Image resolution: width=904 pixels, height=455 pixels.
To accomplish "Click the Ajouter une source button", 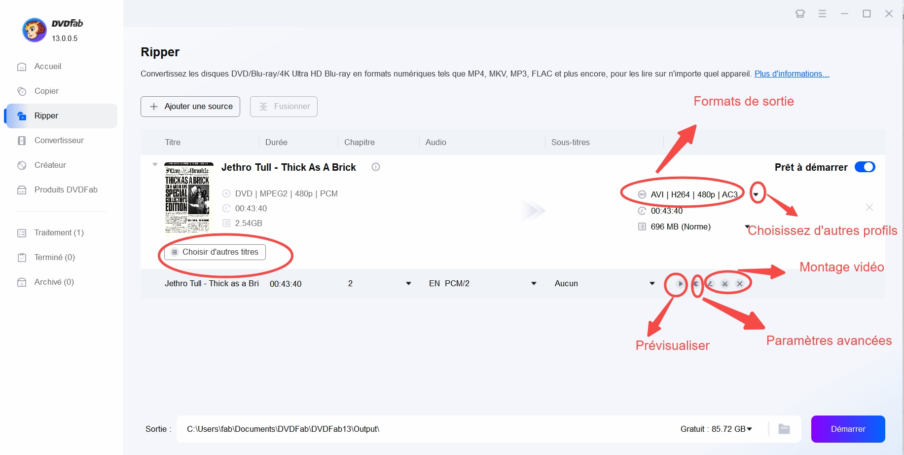I will [190, 107].
